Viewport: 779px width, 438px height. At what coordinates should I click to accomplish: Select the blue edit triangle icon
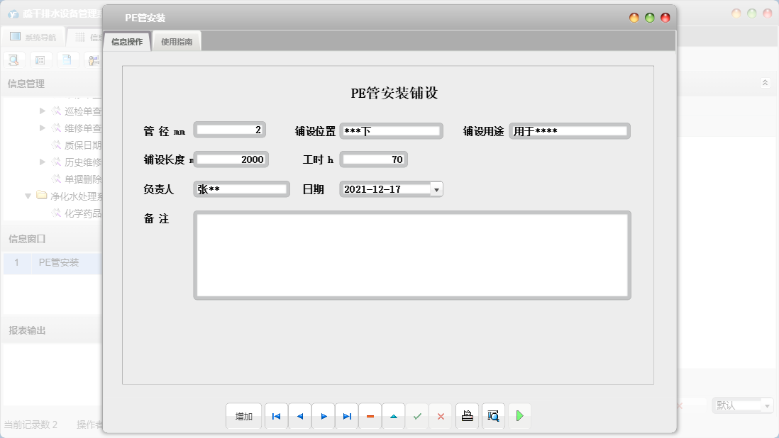click(393, 416)
